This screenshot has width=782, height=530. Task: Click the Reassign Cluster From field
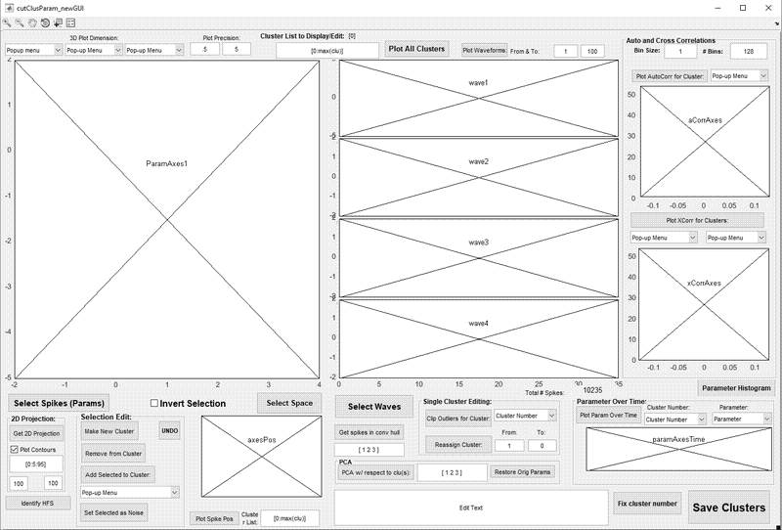[509, 445]
